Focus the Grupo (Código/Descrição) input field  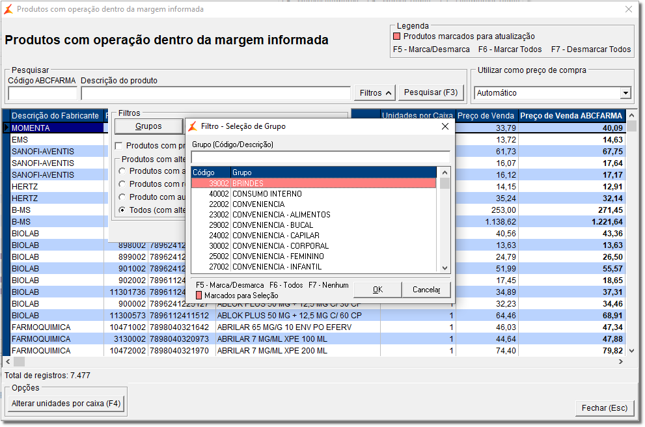tap(320, 157)
